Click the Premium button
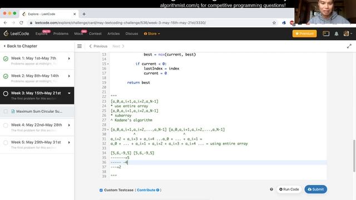This screenshot has height=200, width=356. [x=304, y=33]
